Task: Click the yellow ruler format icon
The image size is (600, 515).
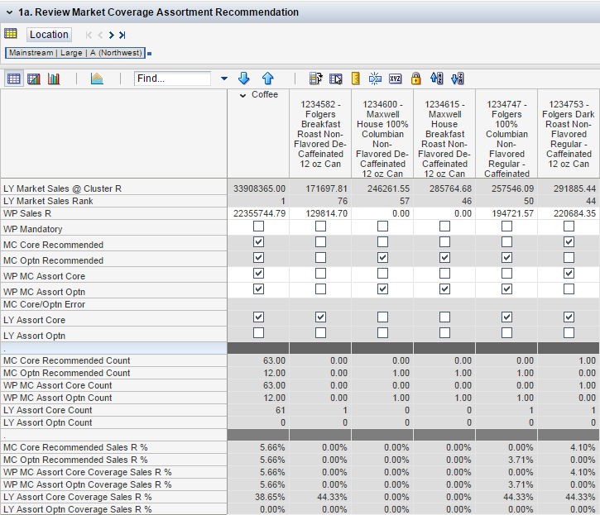Action: 356,79
